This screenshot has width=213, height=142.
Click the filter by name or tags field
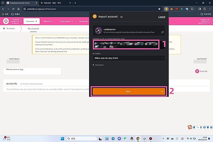[32, 71]
